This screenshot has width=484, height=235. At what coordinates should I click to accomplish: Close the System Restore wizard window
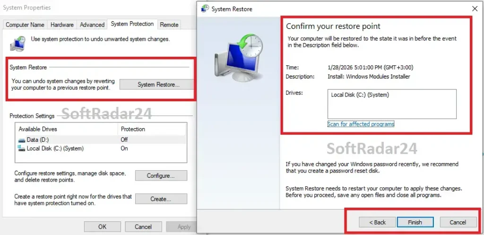point(475,9)
